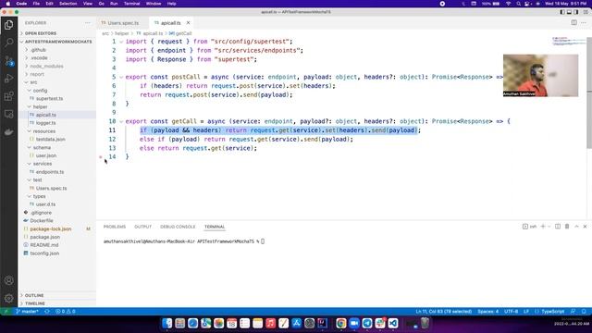Split the terminal panel
This screenshot has height=333, width=592.
tap(558, 227)
